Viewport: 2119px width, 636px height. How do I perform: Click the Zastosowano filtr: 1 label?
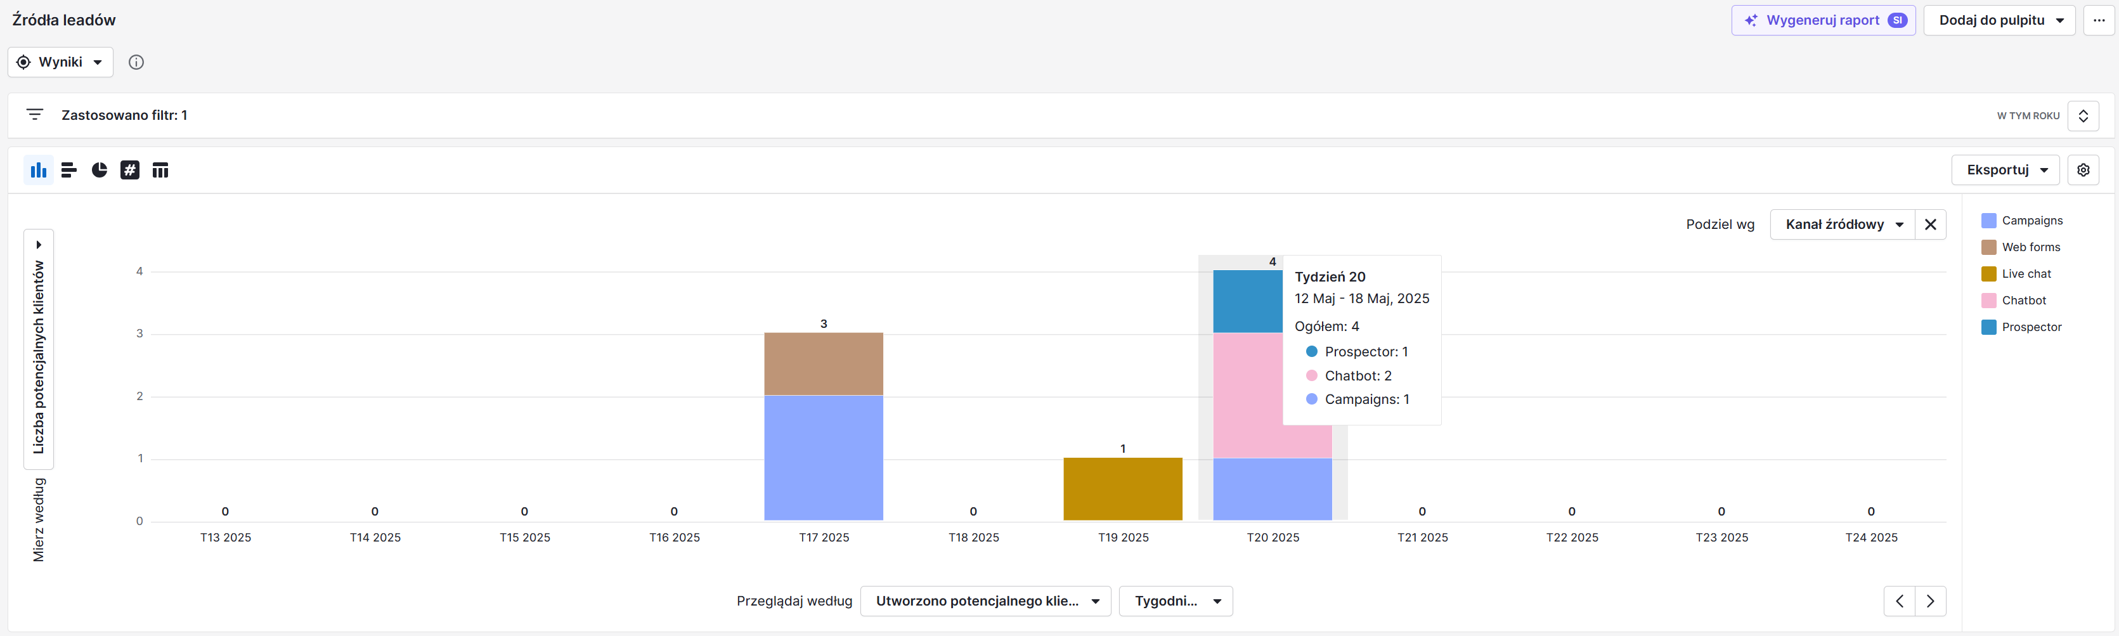point(124,115)
